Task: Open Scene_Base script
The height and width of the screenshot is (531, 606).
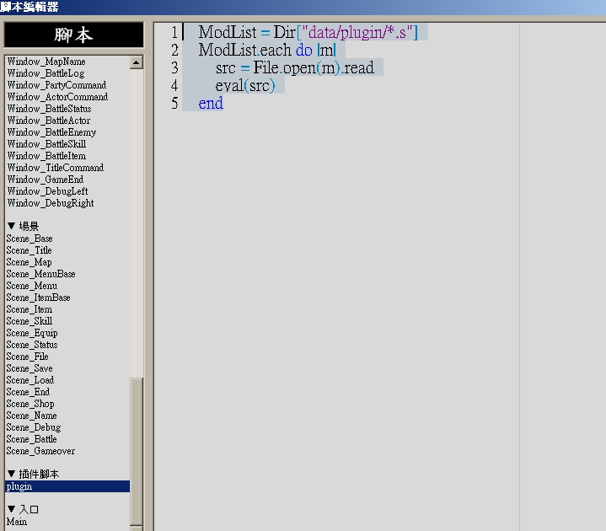Action: [29, 239]
